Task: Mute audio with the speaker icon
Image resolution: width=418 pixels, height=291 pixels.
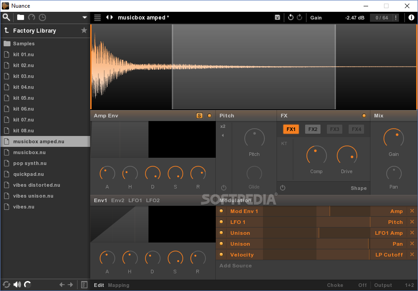Action: pos(17,285)
